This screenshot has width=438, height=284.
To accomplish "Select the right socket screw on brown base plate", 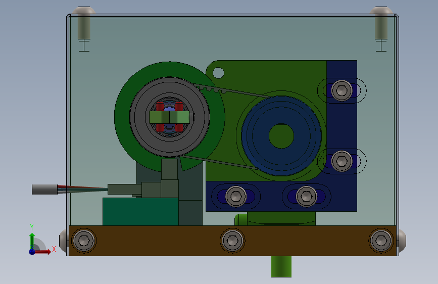I will pos(381,241).
